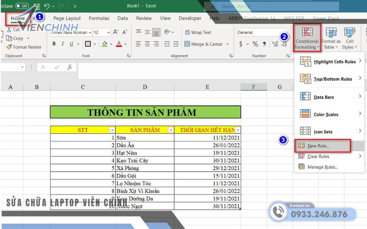367x229 pixels.
Task: Open the Conditional Formatting menu
Action: 307,38
